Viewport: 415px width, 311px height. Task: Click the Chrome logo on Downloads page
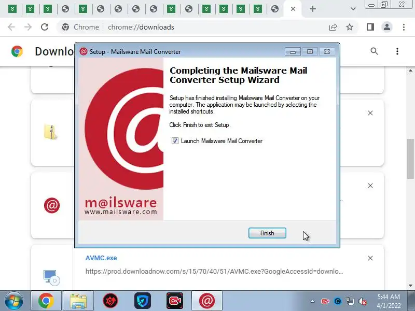coord(17,51)
